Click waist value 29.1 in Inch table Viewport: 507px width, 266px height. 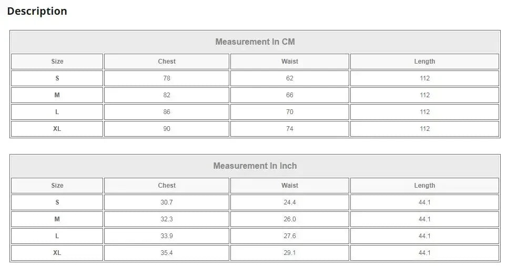point(290,253)
